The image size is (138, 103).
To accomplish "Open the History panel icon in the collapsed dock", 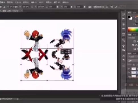I will pos(124,14).
